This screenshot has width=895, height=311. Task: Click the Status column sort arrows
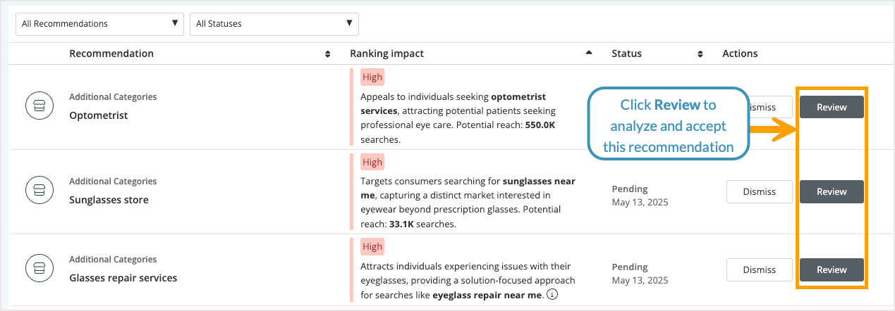click(x=700, y=54)
